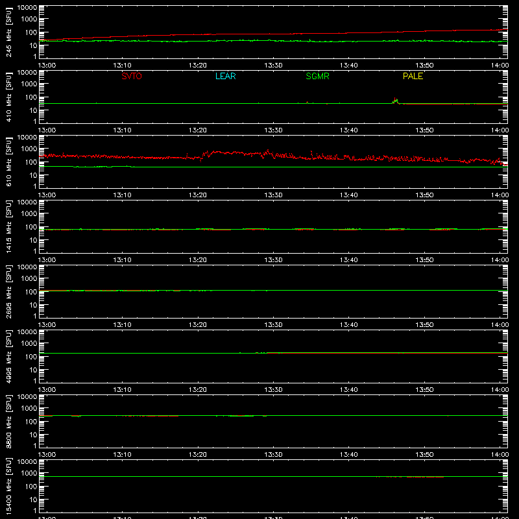Select the 1415 MHz [SFU] axis label
The height and width of the screenshot is (519, 519).
pos(8,226)
